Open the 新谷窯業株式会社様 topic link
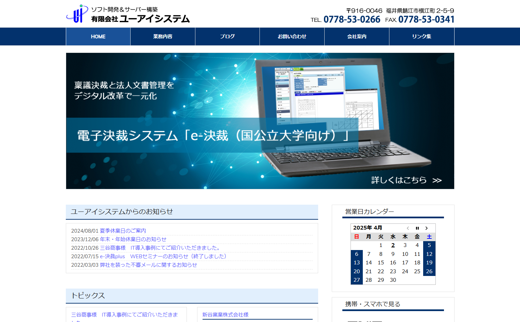 (x=225, y=314)
